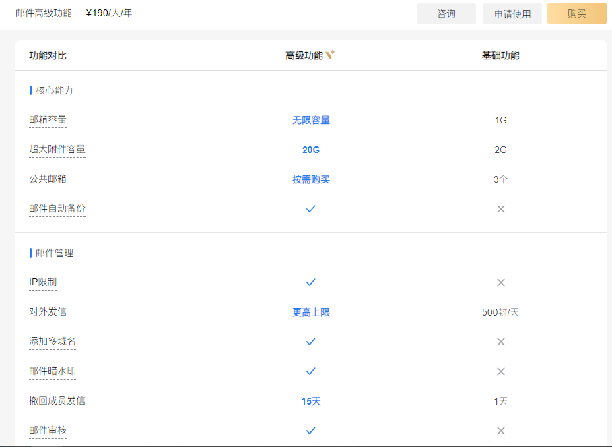Click the 更高上限 link for 对外发信
This screenshot has width=612, height=447.
pos(310,312)
